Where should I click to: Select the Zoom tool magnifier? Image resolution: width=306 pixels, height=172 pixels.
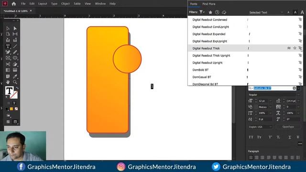15,82
